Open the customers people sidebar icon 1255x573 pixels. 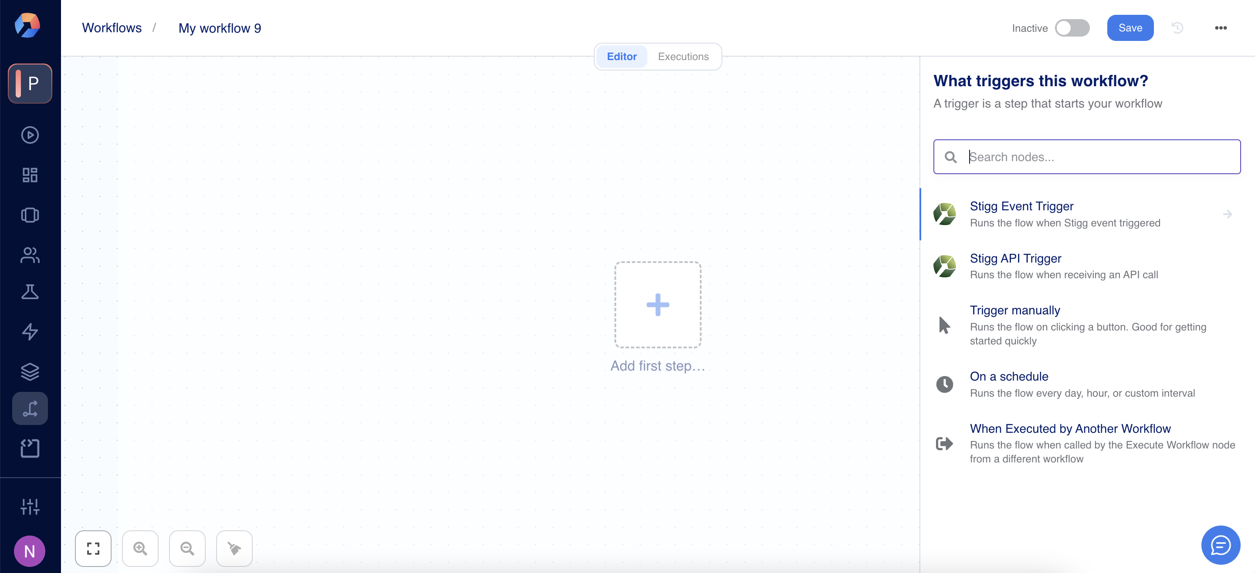coord(30,255)
